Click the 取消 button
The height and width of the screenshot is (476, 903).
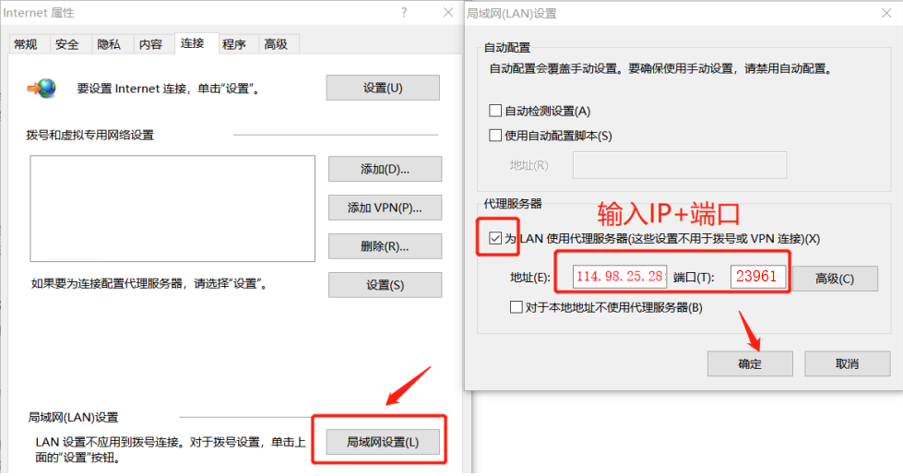tap(847, 363)
